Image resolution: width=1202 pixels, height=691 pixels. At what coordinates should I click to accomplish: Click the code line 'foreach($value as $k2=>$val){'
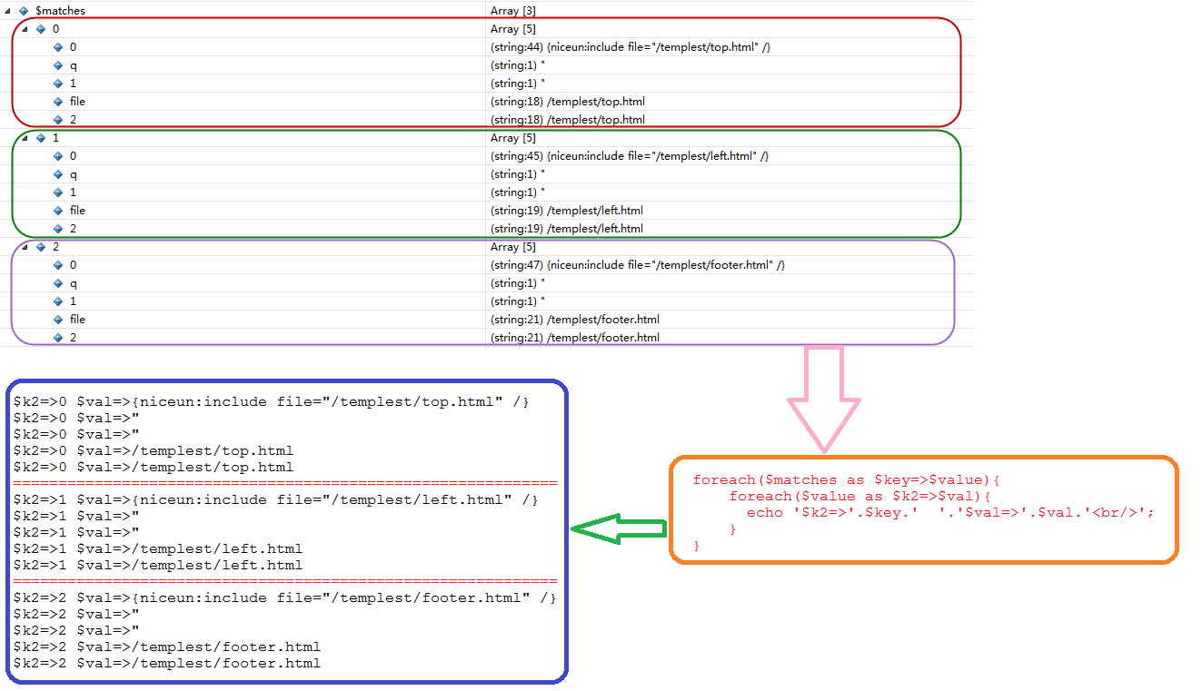pyautogui.click(x=859, y=497)
